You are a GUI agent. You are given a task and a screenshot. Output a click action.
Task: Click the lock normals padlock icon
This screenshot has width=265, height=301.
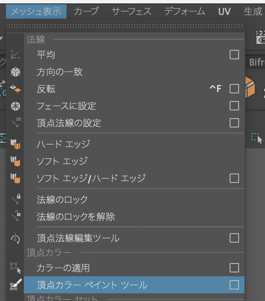click(16, 199)
